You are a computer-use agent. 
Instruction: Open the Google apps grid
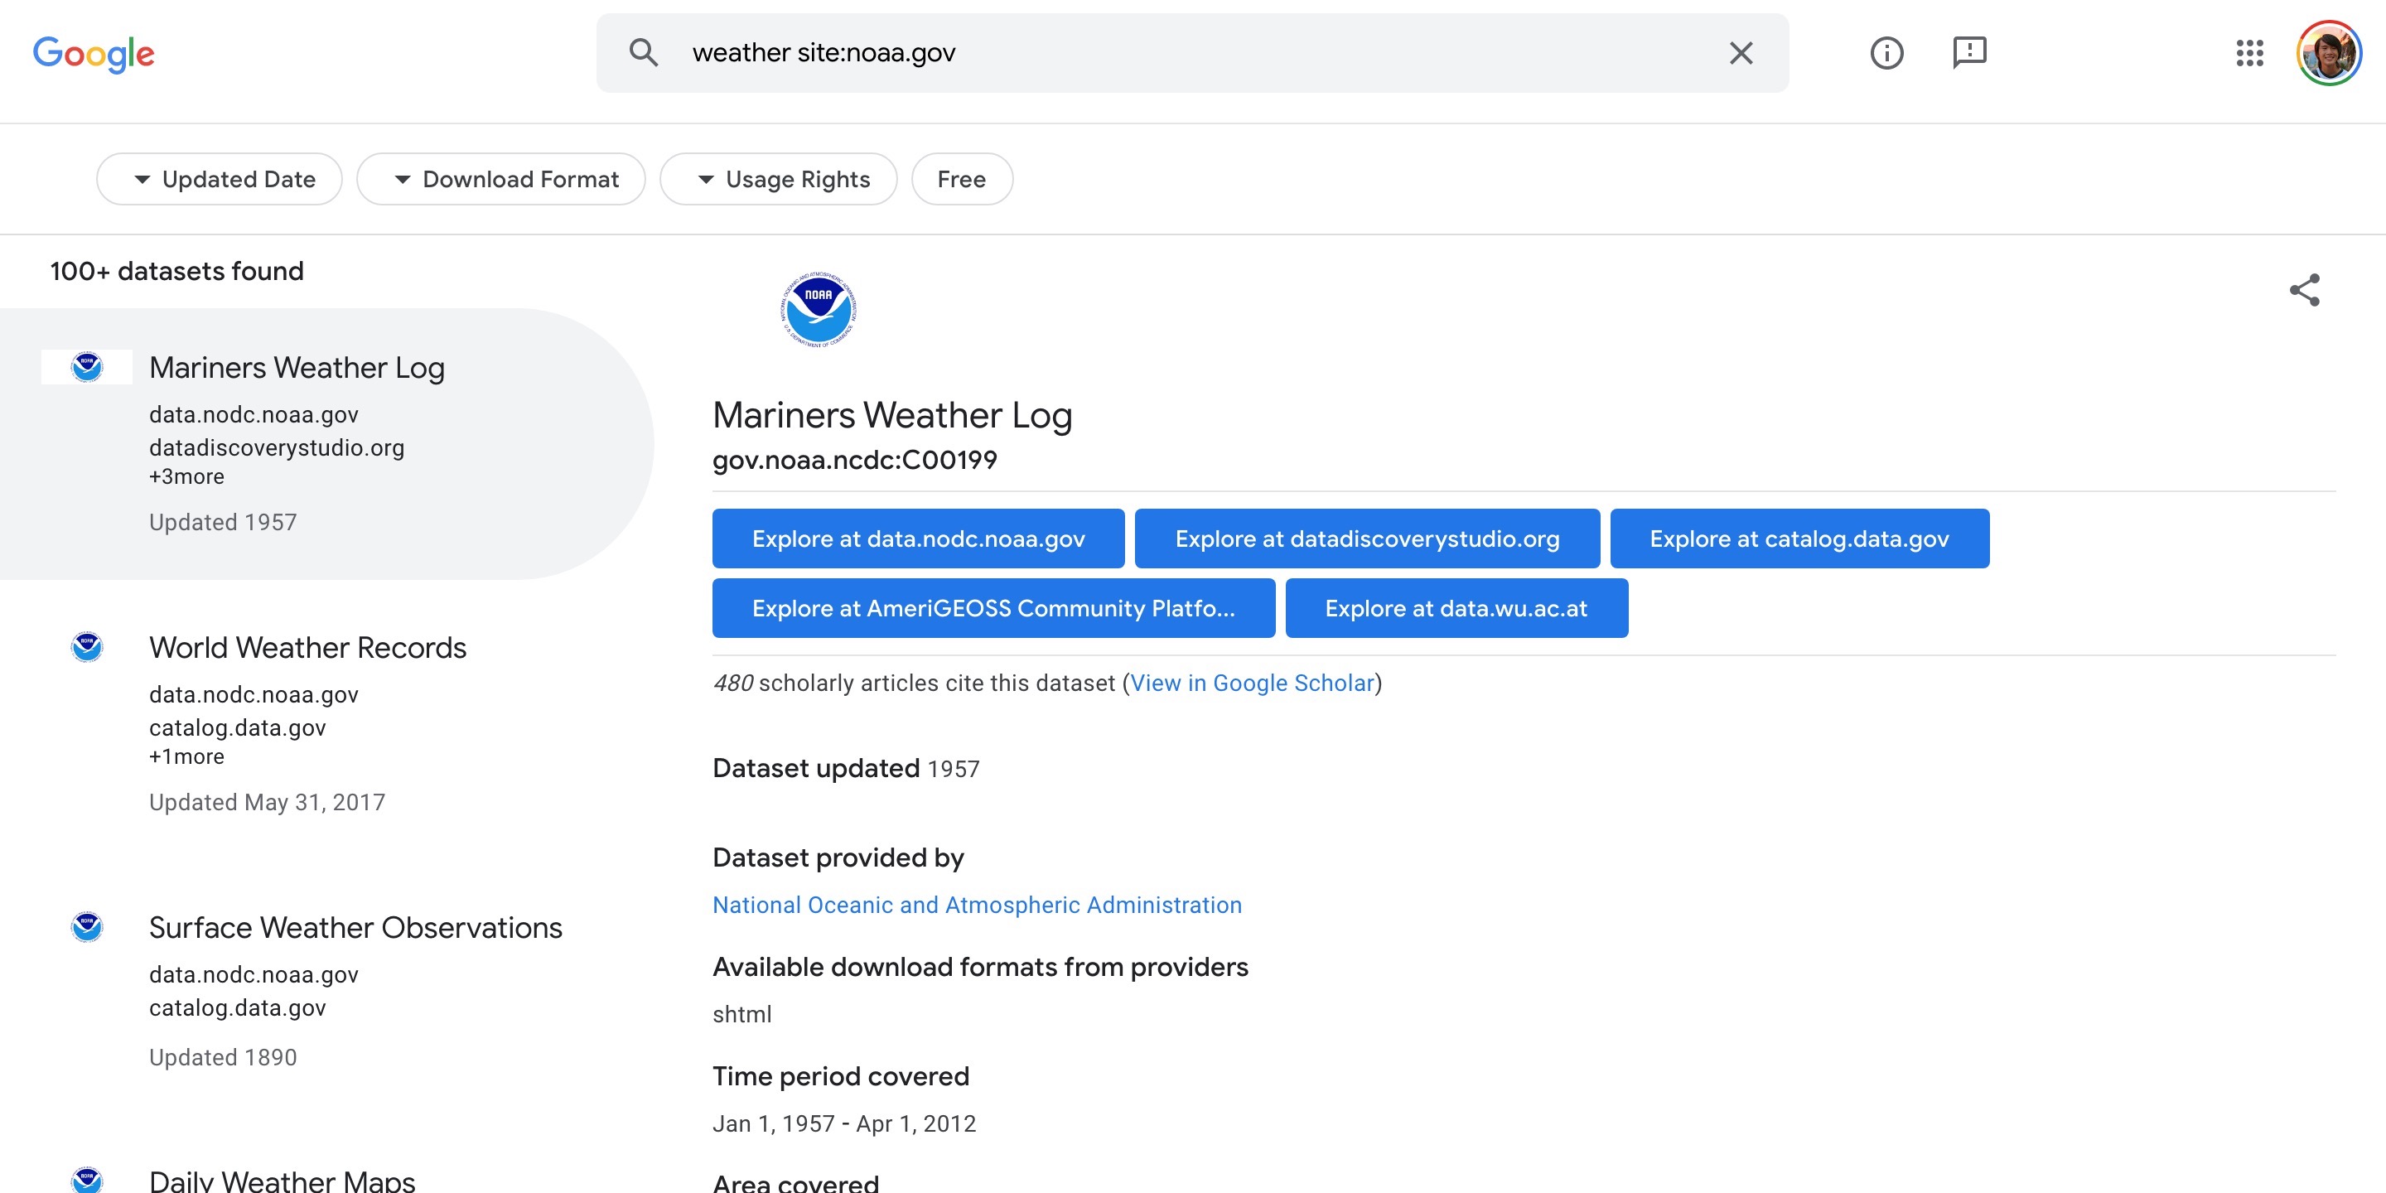point(2249,53)
